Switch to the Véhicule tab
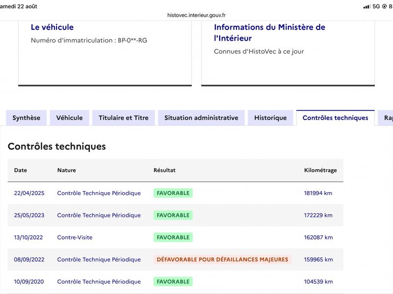This screenshot has height=294, width=393. tap(69, 118)
